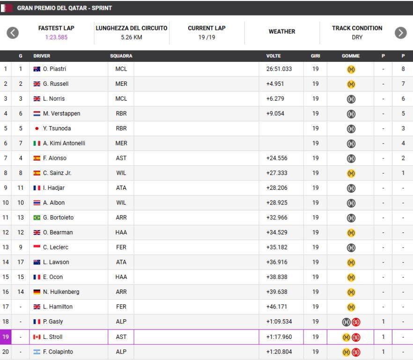Click the Current Lap 19/19 info

pos(207,33)
